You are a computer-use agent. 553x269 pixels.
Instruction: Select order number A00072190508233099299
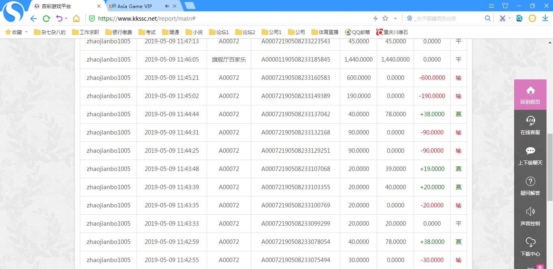point(296,224)
